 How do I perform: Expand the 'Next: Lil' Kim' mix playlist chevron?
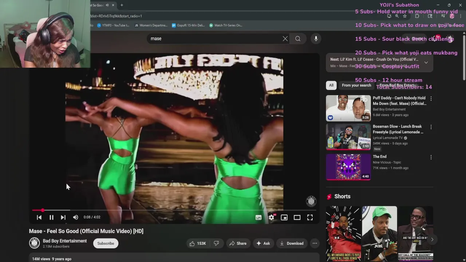click(x=426, y=63)
